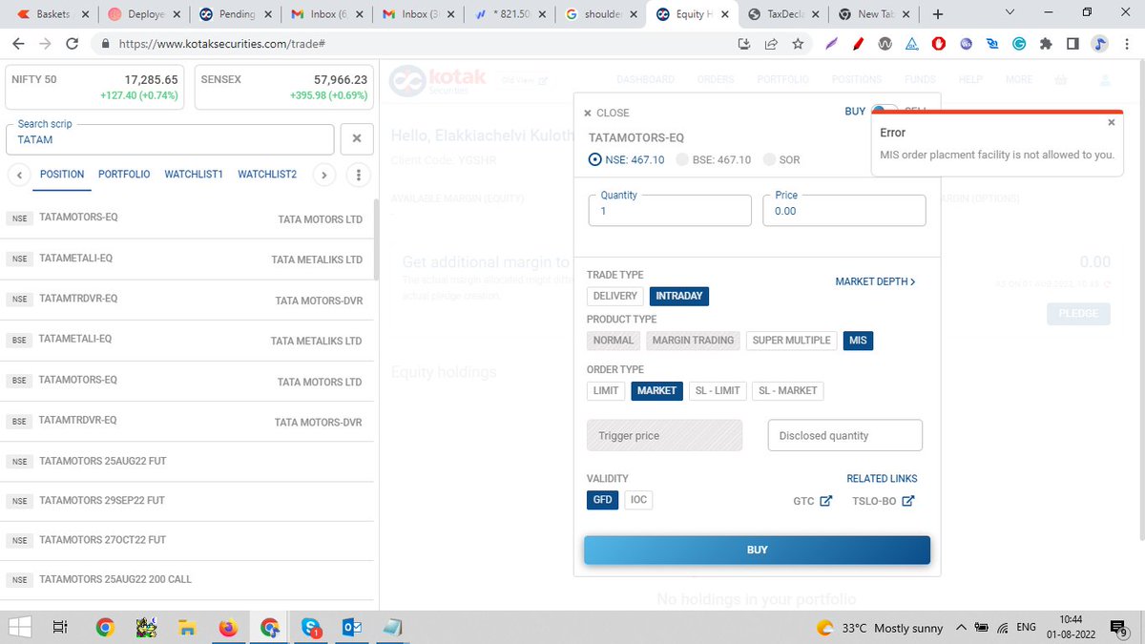Open the Chrome Extensions puzzle icon

1047,44
